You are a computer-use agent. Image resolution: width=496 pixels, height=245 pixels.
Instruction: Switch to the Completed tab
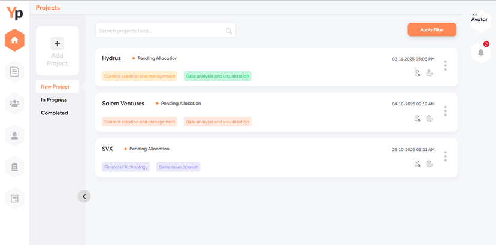tap(55, 113)
